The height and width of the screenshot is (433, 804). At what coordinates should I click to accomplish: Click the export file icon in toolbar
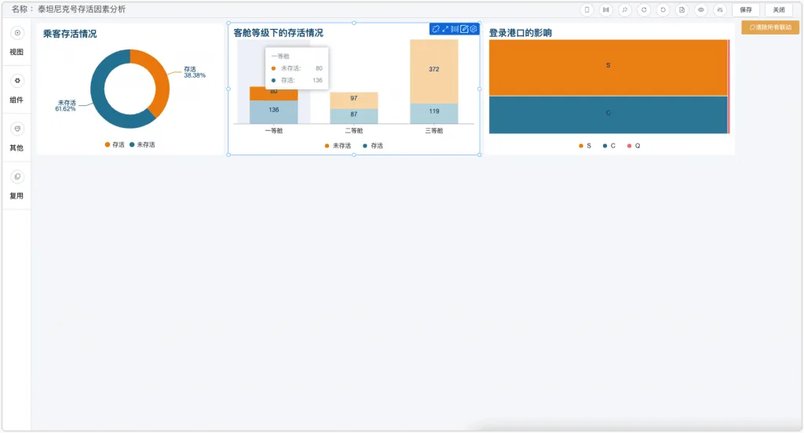682,9
